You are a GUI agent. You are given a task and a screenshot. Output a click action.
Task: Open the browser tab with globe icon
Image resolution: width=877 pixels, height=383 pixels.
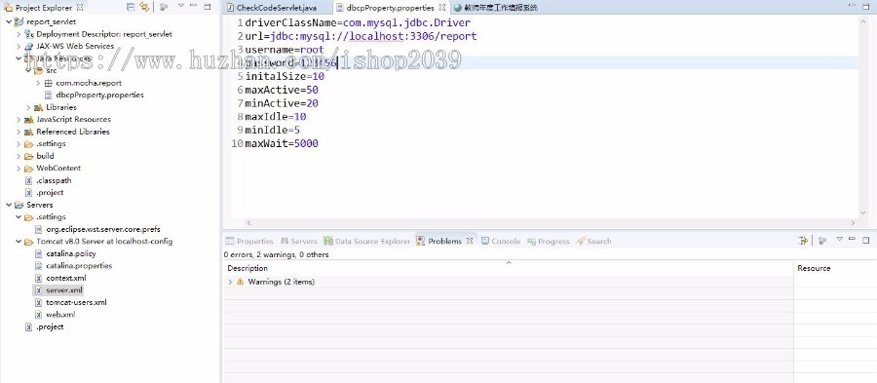(496, 8)
